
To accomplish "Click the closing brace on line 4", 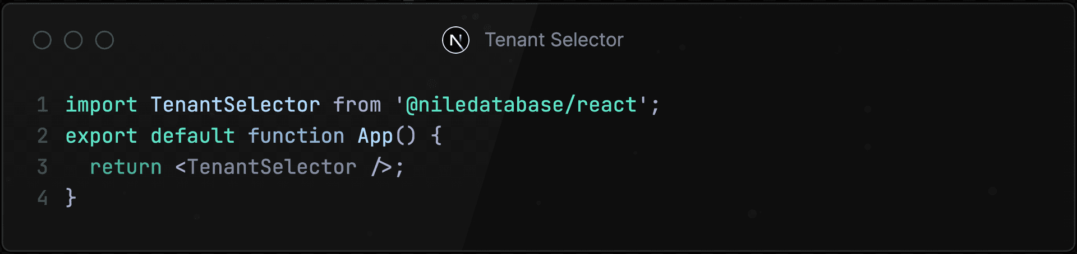I will pos(71,198).
